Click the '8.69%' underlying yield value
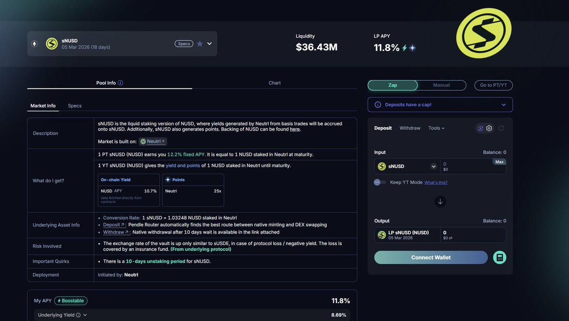The width and height of the screenshot is (569, 321). [x=339, y=315]
